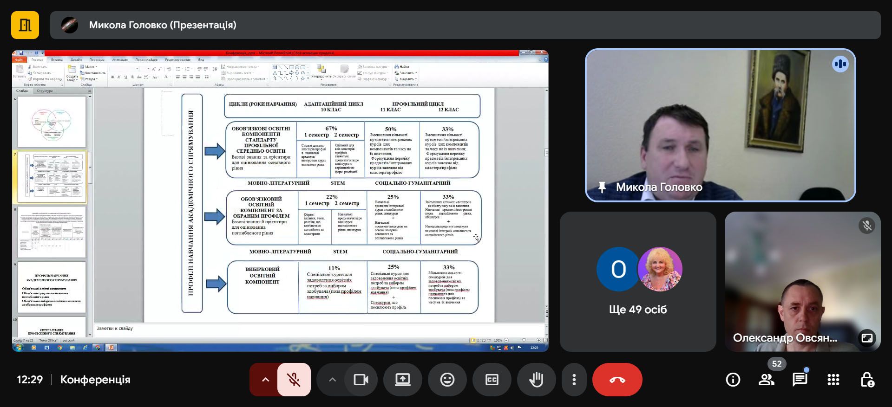Expand video settings chevron beside the camera

332,380
